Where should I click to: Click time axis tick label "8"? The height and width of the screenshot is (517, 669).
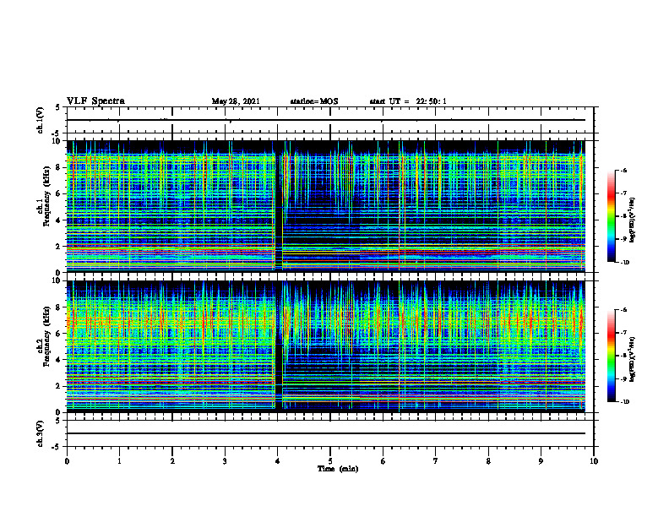pyautogui.click(x=488, y=461)
